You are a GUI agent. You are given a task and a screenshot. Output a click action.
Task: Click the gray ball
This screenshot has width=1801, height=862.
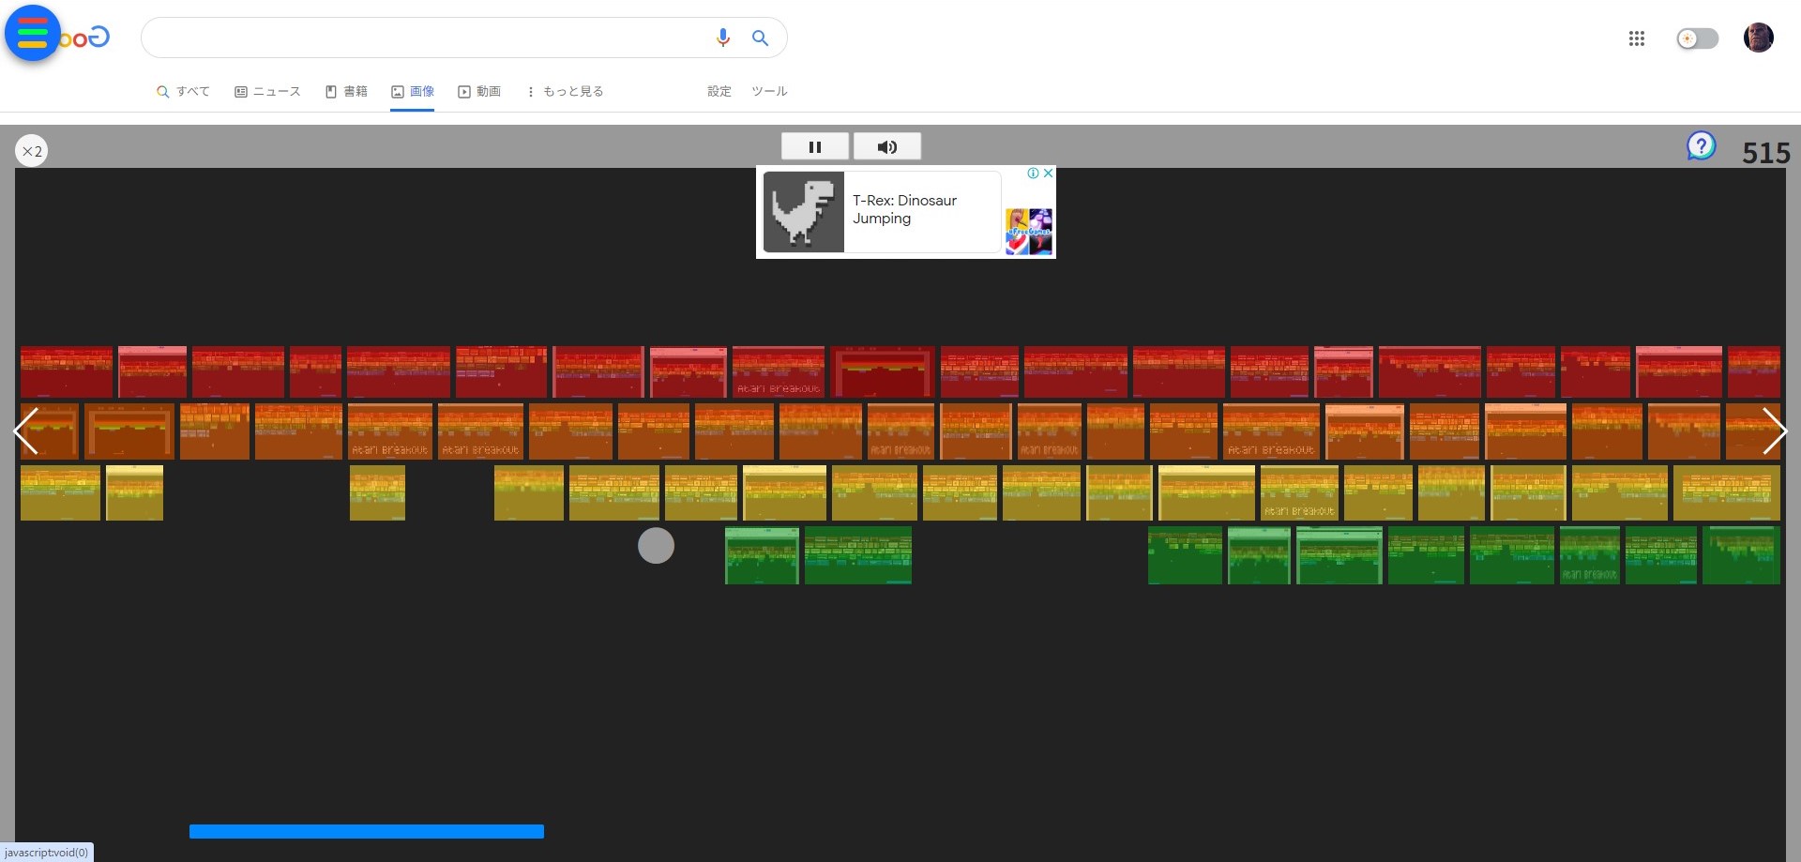656,546
